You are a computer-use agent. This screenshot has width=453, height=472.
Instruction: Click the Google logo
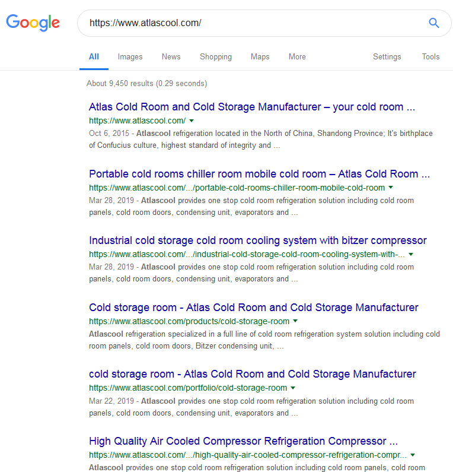pos(33,23)
